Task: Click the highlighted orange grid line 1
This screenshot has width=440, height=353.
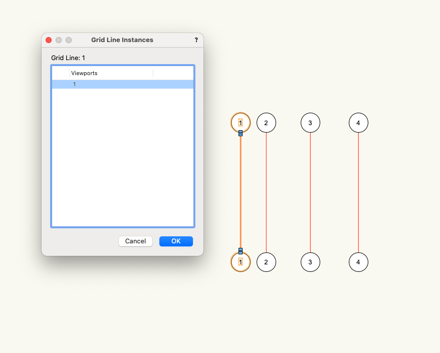Action: tap(241, 192)
